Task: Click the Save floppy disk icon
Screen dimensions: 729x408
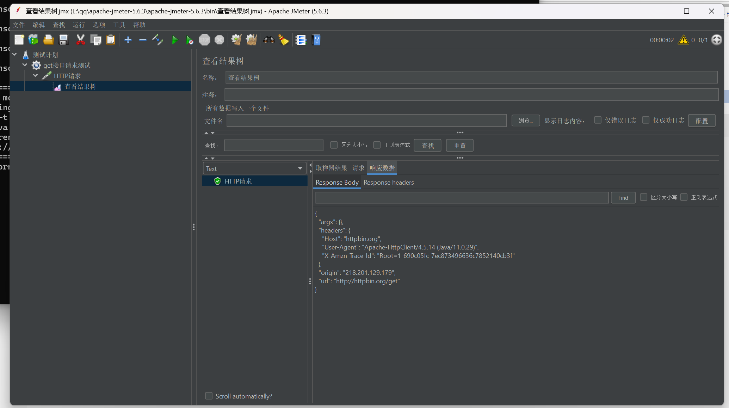Action: coord(63,40)
